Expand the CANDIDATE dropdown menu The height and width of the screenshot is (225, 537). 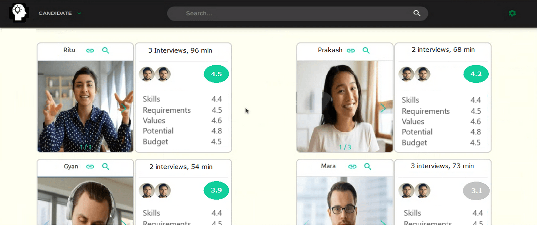coord(60,14)
